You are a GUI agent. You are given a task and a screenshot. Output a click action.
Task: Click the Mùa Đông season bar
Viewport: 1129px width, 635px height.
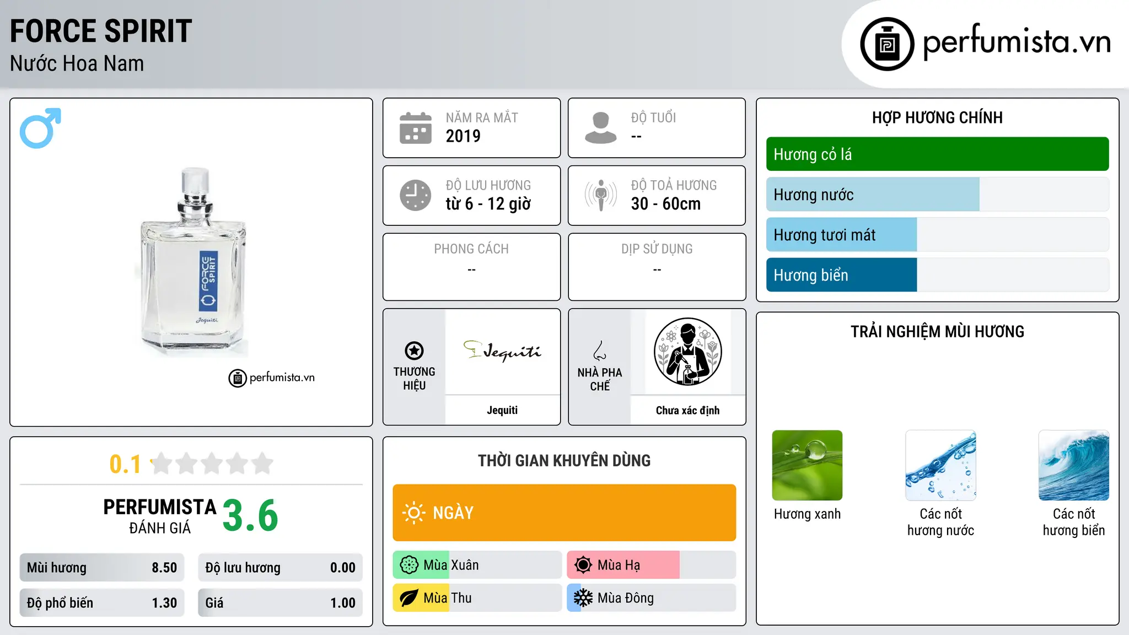[x=651, y=598]
